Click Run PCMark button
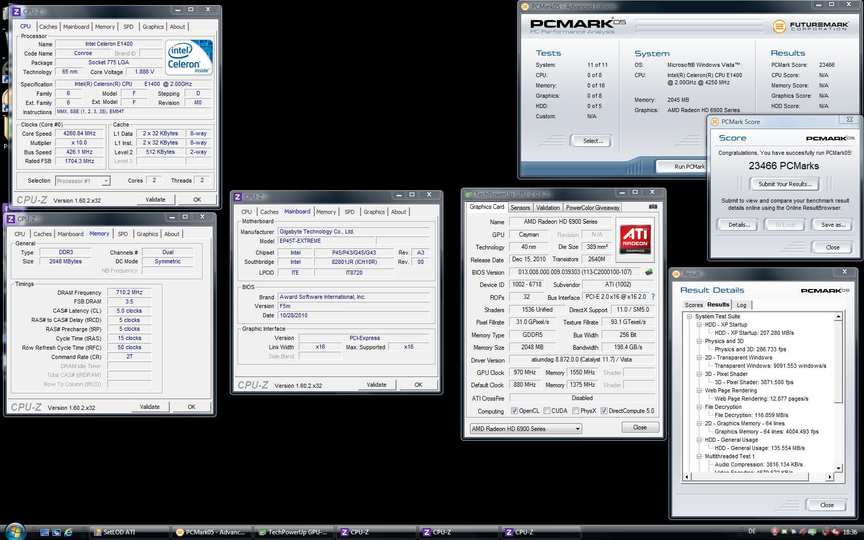 682,167
